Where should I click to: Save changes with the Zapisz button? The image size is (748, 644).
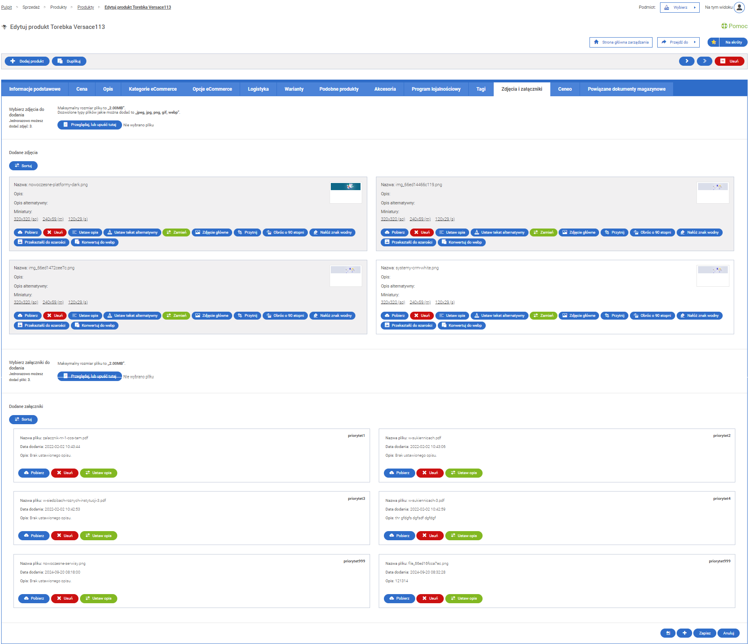point(704,633)
